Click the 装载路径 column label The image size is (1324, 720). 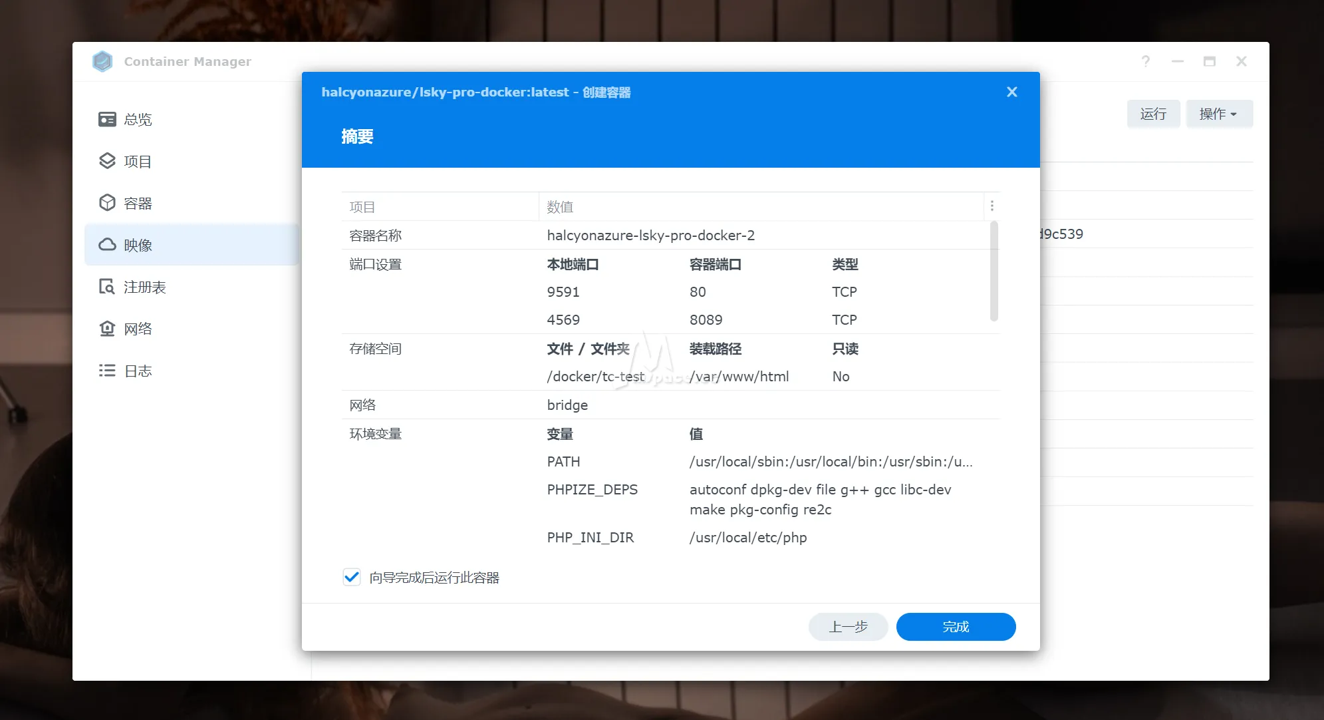(715, 348)
